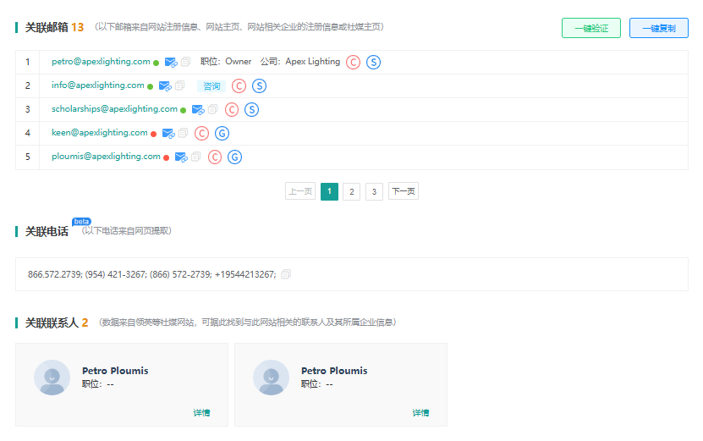Image resolution: width=703 pixels, height=441 pixels.
Task: Open the petro@apexlighting.com email link
Action: (x=101, y=62)
